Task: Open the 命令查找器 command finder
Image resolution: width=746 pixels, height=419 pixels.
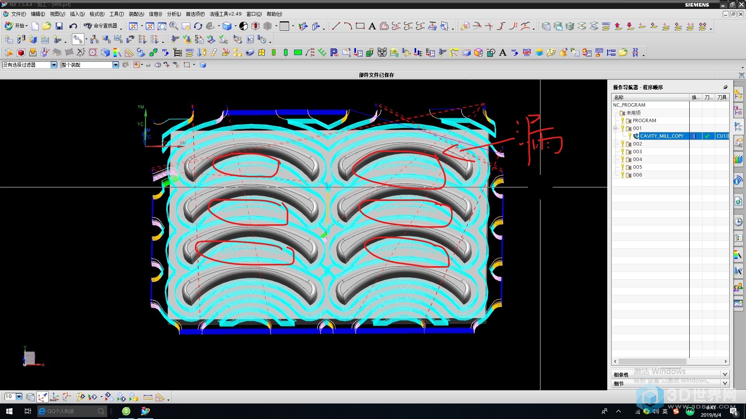Action: coord(101,26)
